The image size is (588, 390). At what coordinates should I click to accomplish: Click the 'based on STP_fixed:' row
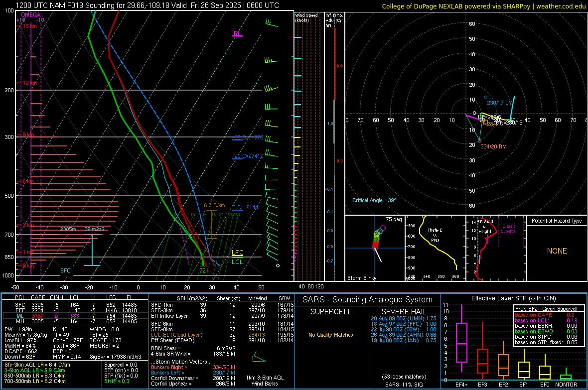pyautogui.click(x=546, y=342)
